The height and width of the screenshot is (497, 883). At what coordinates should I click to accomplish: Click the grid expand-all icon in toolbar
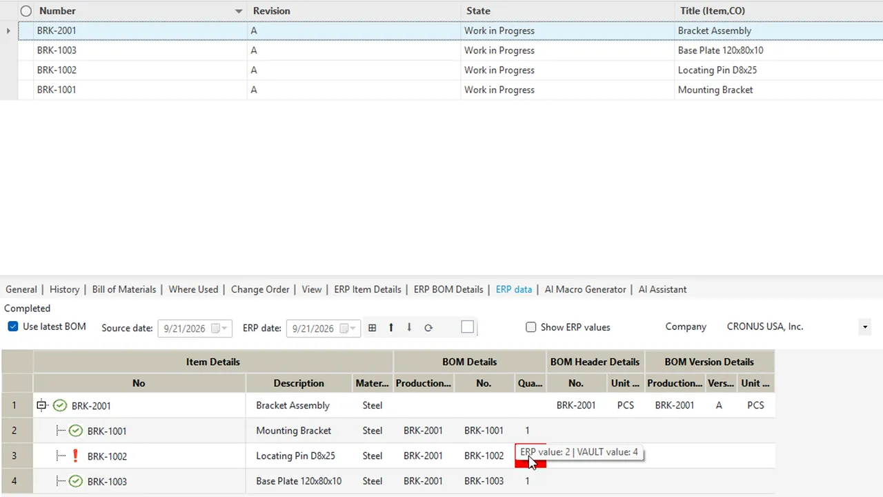372,328
